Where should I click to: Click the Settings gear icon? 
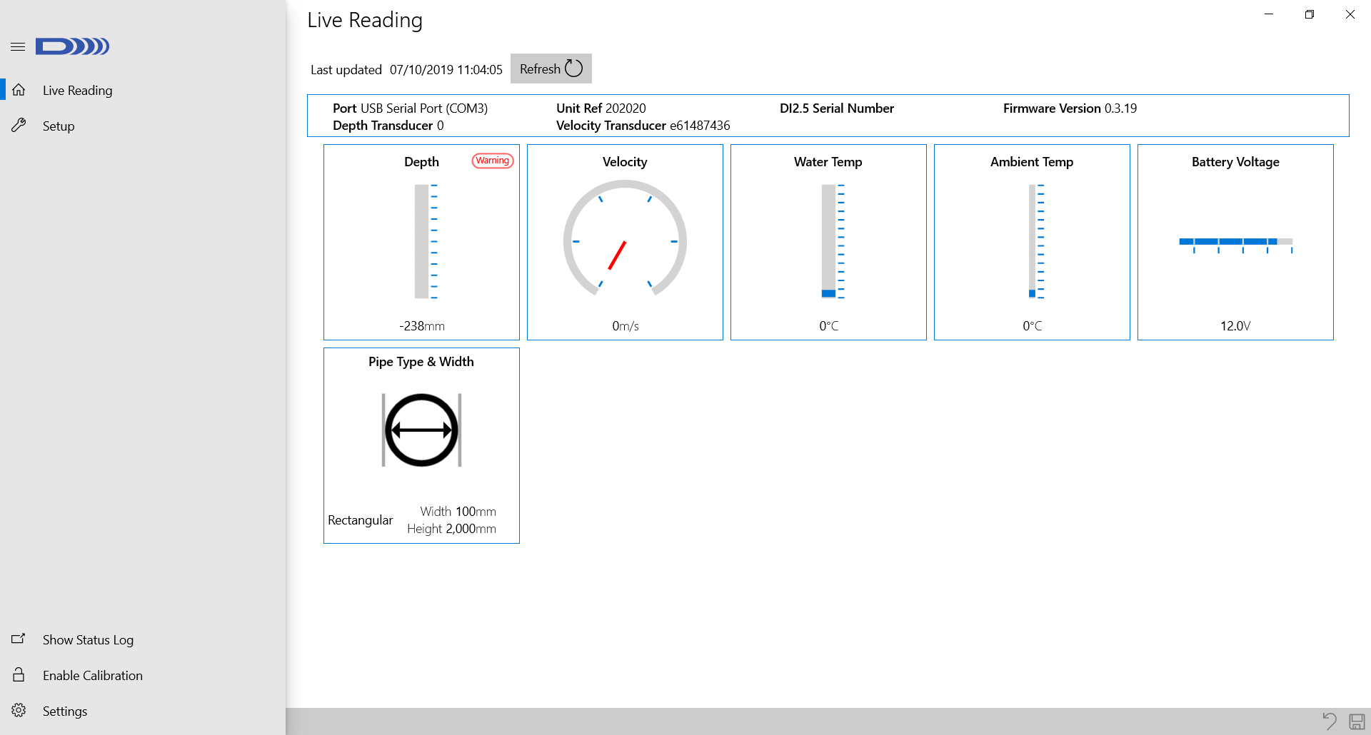[x=19, y=711]
